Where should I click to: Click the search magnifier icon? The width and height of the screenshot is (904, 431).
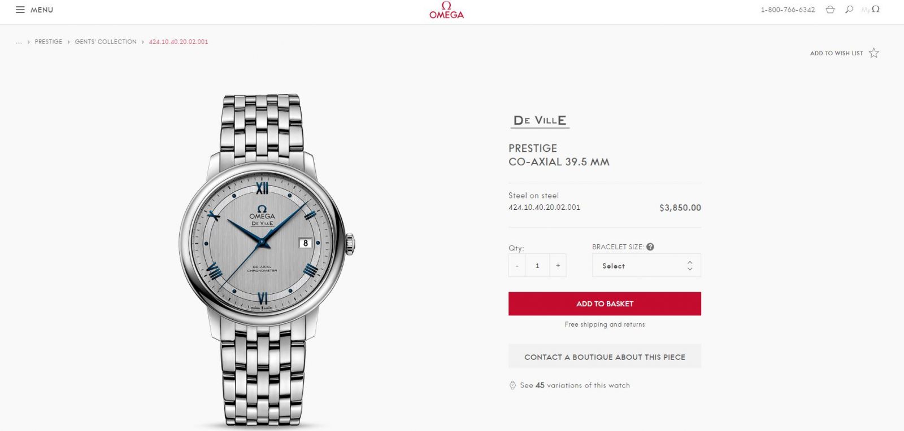849,10
